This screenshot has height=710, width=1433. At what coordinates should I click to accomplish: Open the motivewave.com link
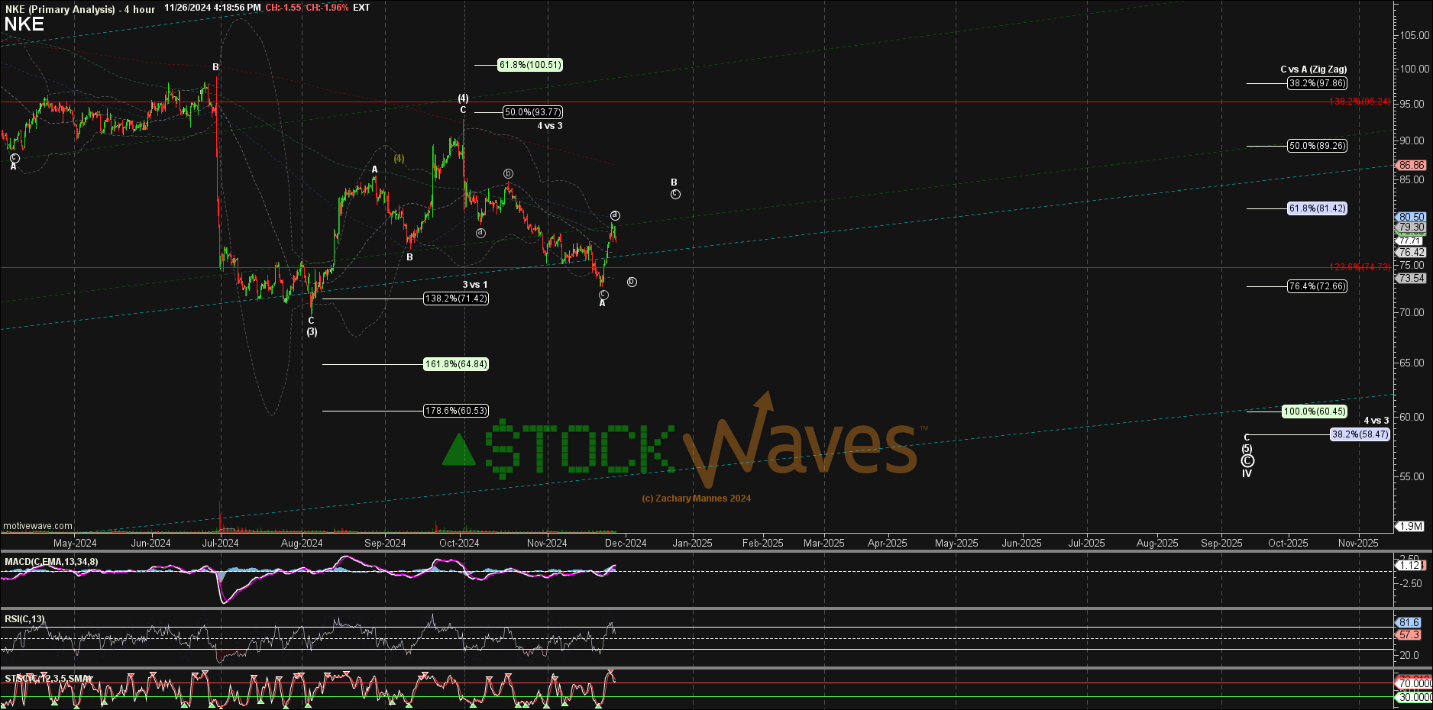(x=37, y=526)
